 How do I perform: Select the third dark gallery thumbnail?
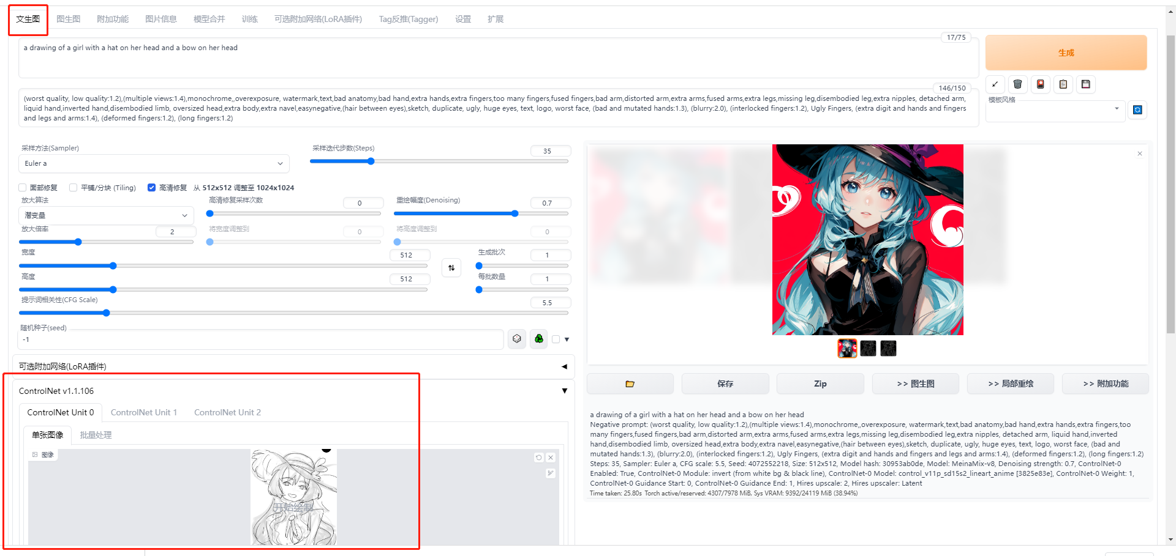click(888, 348)
